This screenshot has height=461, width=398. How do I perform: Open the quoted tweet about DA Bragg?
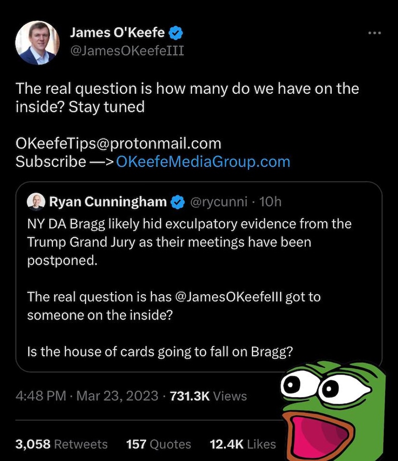(x=199, y=277)
